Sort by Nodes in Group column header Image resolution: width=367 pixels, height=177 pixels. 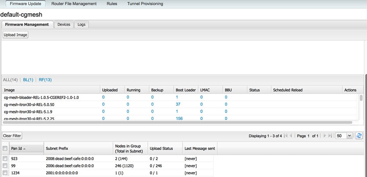click(x=131, y=149)
